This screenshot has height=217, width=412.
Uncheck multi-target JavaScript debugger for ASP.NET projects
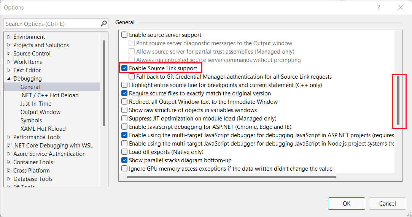coord(124,135)
